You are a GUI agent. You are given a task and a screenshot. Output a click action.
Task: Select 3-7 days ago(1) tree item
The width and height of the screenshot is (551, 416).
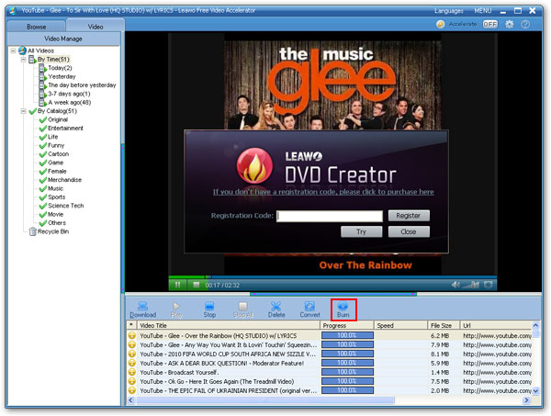tap(69, 94)
